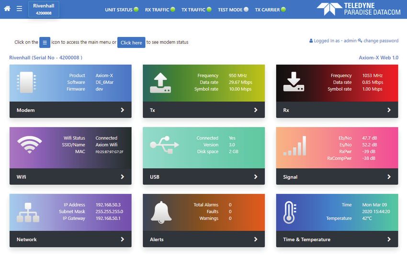Click the RX TRAFFIC green indicator

172,10
